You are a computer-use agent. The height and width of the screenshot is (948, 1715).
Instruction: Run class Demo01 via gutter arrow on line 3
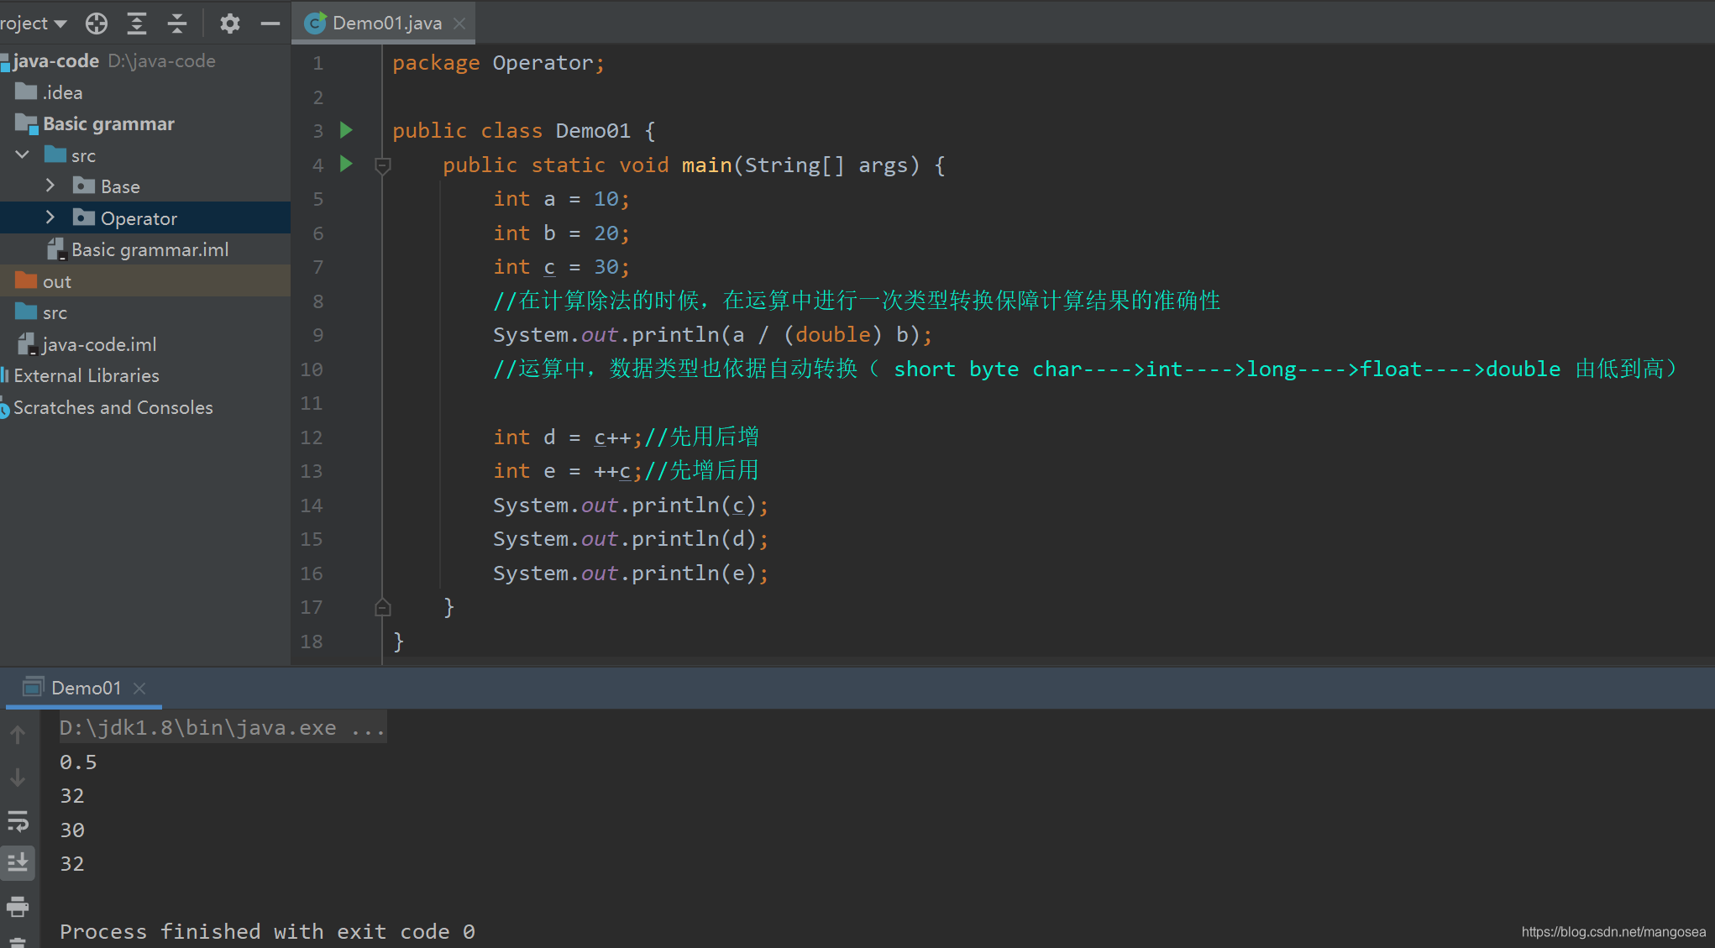pos(346,130)
